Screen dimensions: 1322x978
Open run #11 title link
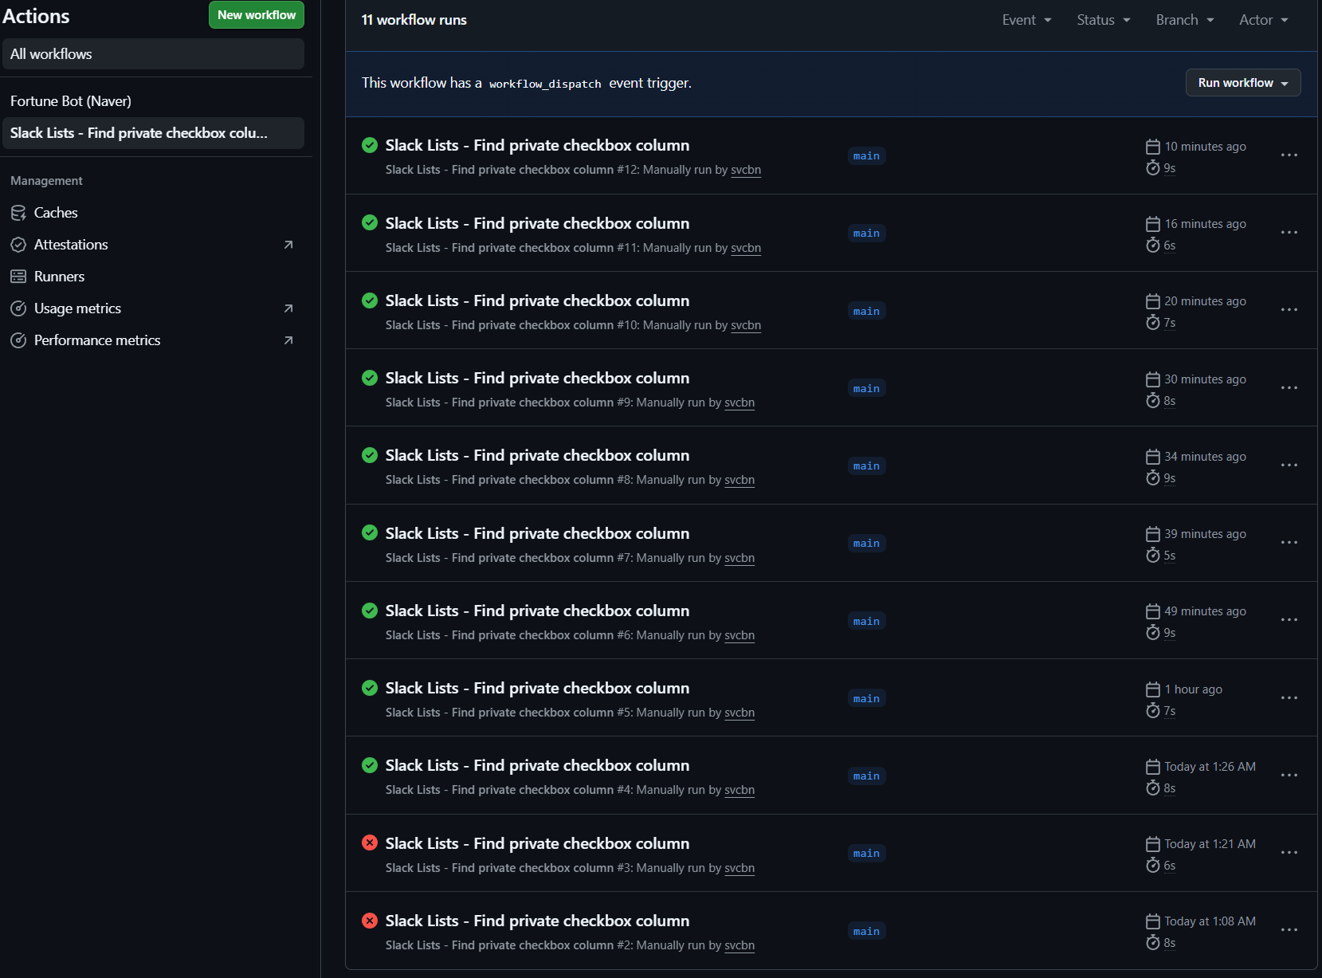tap(537, 223)
